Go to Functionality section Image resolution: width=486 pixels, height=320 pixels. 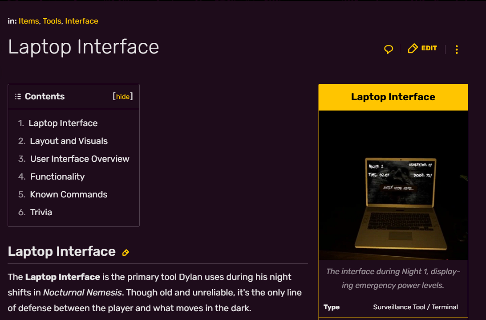pyautogui.click(x=57, y=176)
